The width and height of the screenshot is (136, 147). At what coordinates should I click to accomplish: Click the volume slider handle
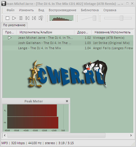tap(95, 18)
